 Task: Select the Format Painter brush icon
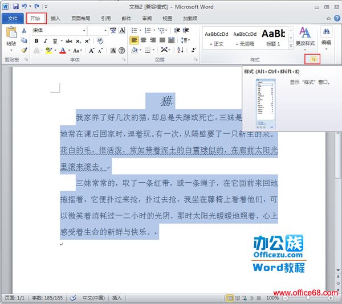point(24,50)
